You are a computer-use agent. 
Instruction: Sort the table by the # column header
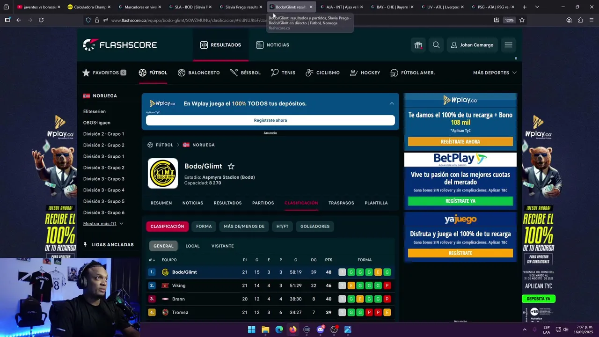[151, 260]
